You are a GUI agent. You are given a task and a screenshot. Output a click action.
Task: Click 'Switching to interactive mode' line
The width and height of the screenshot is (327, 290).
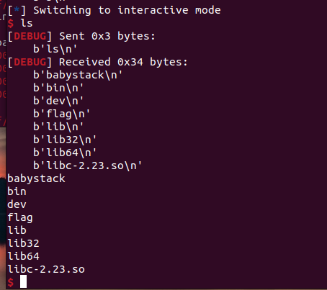[127, 10]
